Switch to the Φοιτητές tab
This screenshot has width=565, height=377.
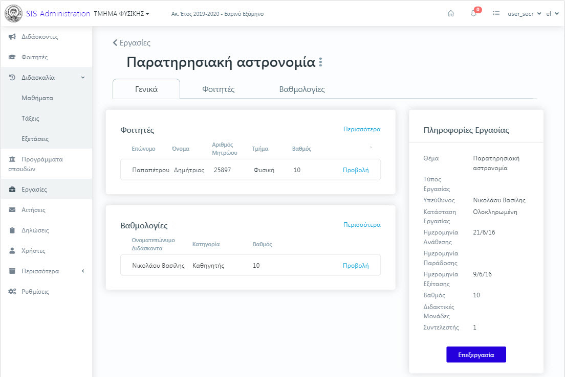click(219, 89)
